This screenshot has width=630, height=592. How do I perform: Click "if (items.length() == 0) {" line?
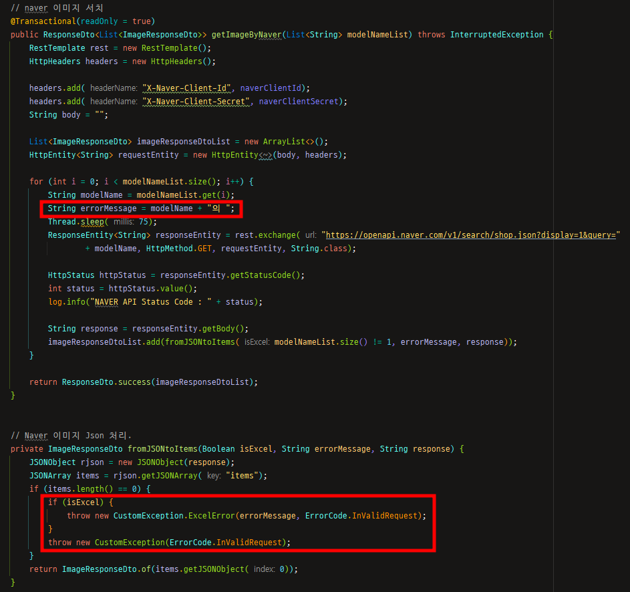click(90, 488)
